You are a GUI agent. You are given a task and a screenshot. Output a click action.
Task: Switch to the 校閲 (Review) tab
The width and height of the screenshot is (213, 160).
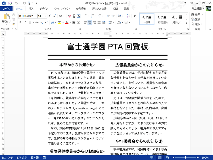click(115, 9)
